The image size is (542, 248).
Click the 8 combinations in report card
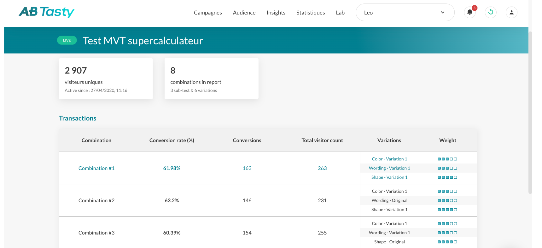tap(212, 79)
